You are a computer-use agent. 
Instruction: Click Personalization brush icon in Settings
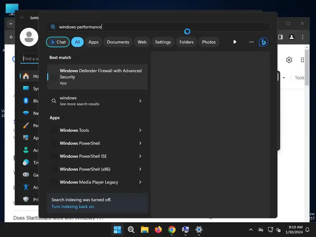26,125
